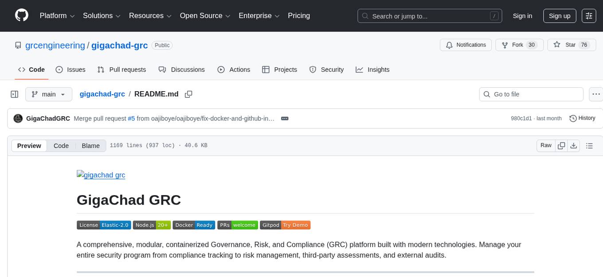
Task: Click the License Elastic-2.0 badge
Action: [x=104, y=225]
